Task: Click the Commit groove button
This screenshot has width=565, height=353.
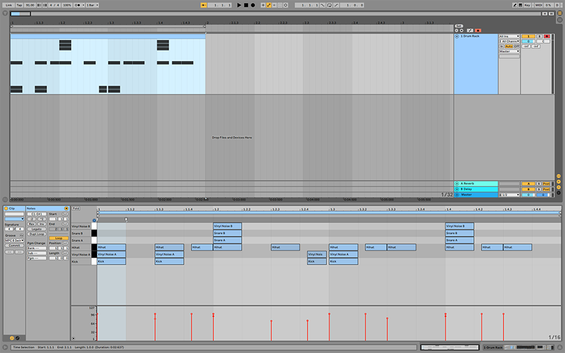Action: point(14,245)
